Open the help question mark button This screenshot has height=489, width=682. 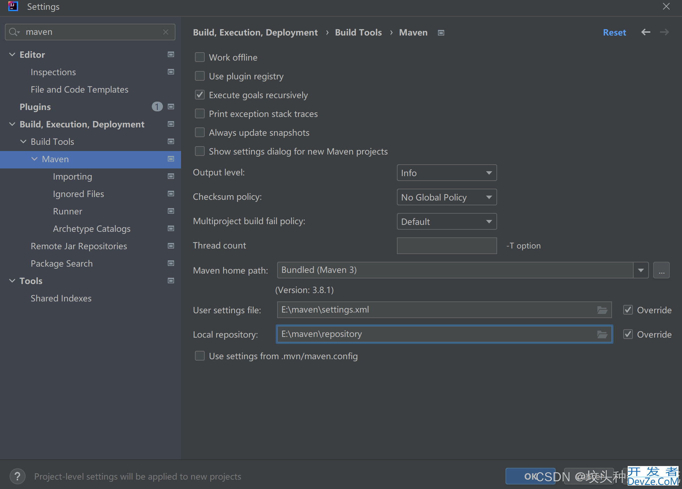click(x=17, y=476)
